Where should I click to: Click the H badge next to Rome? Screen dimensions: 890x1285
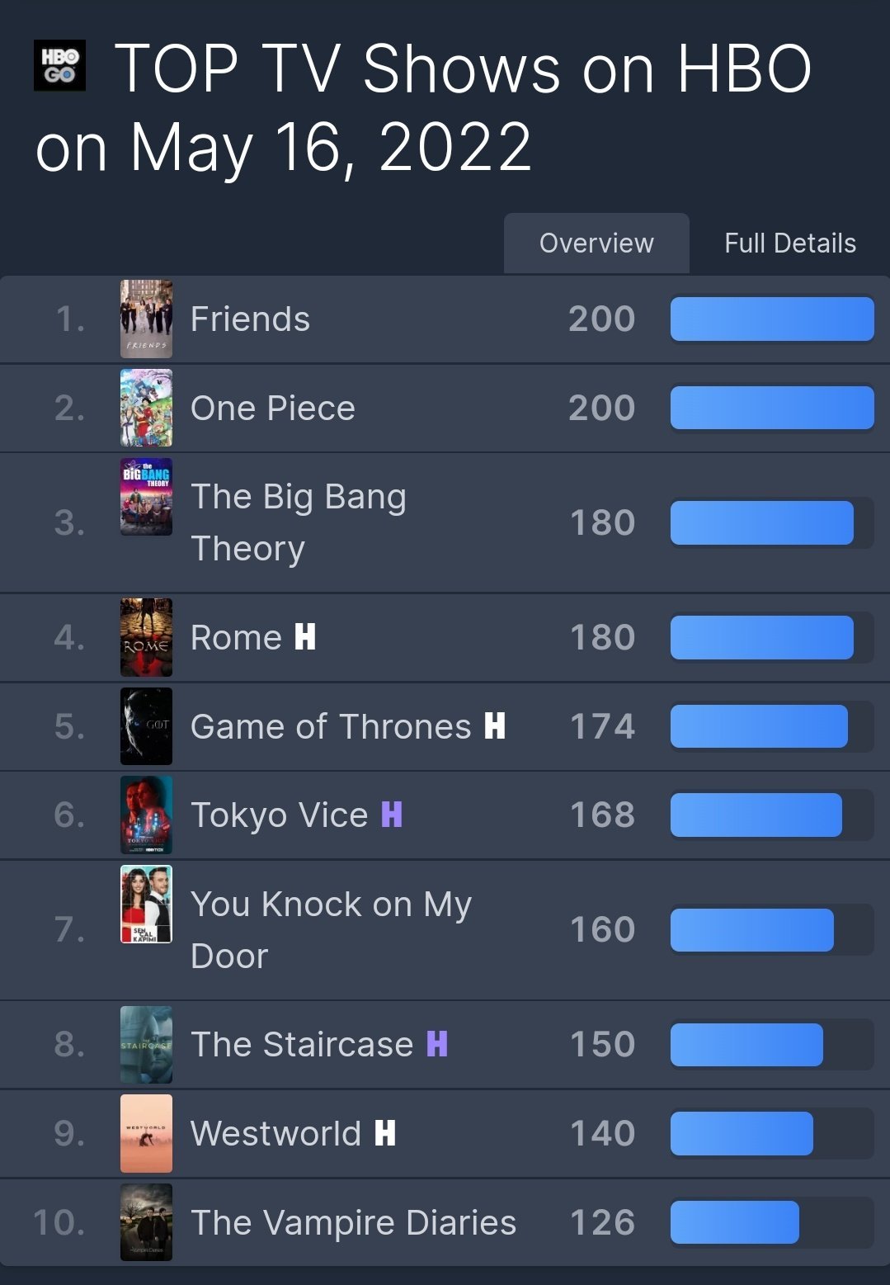click(x=305, y=637)
